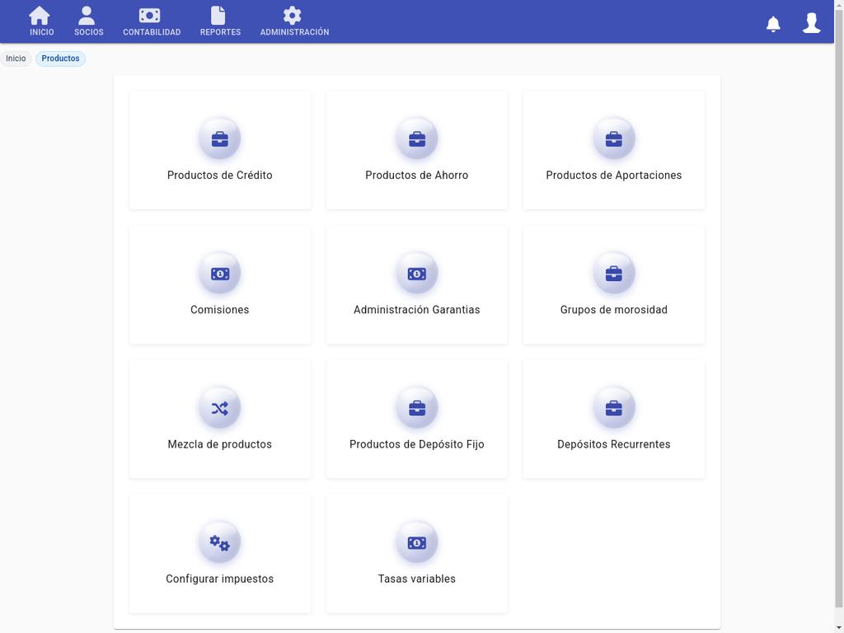Open the notifications bell icon

pyautogui.click(x=773, y=24)
